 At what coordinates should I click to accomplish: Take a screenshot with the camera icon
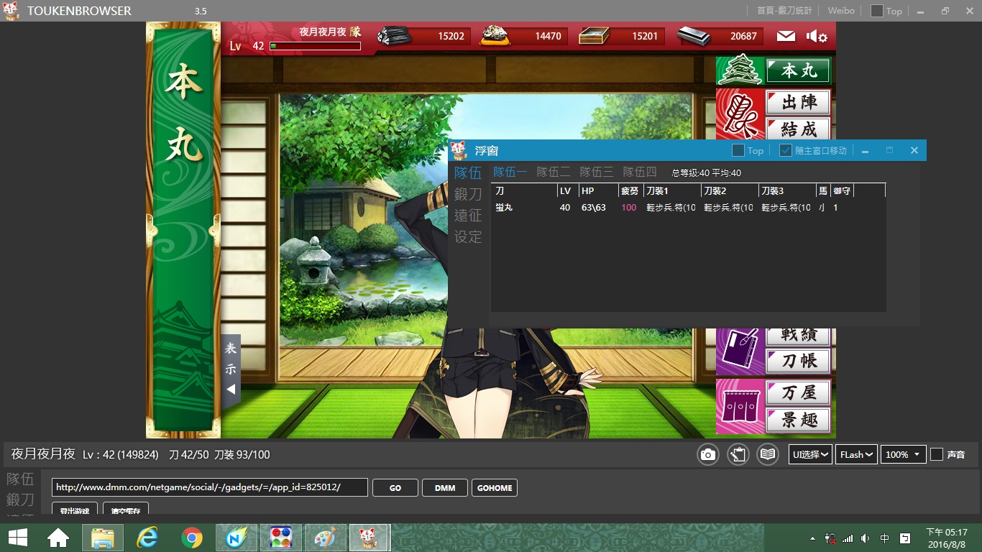coord(708,454)
